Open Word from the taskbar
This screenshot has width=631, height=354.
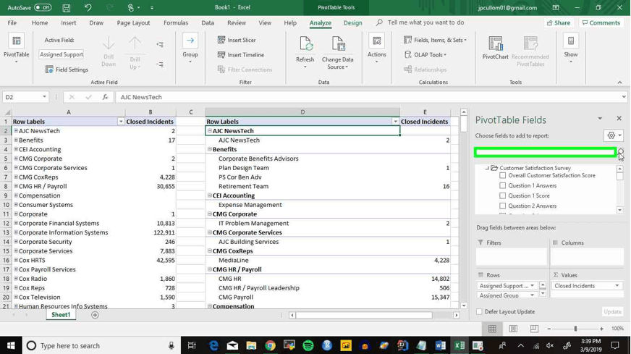pos(440,345)
